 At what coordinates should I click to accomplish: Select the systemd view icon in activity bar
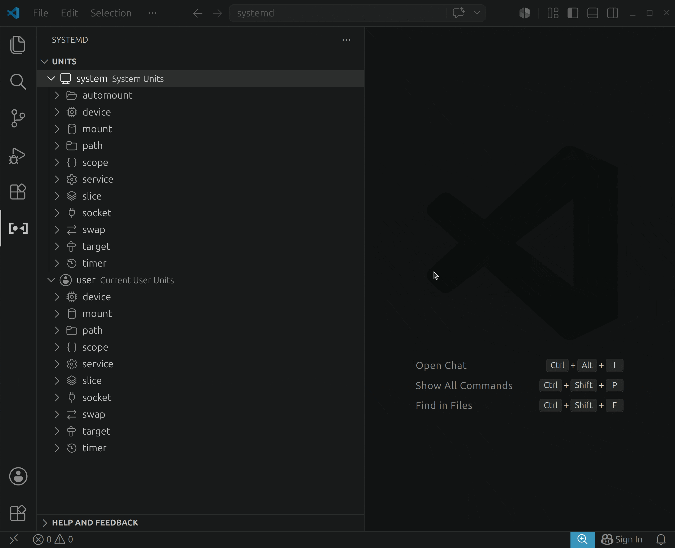click(x=18, y=228)
